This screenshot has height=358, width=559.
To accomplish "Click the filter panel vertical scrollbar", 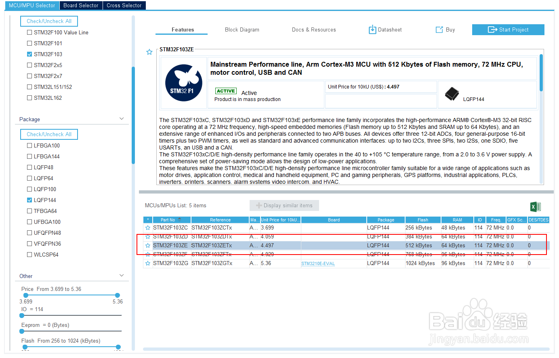I will coord(133,115).
